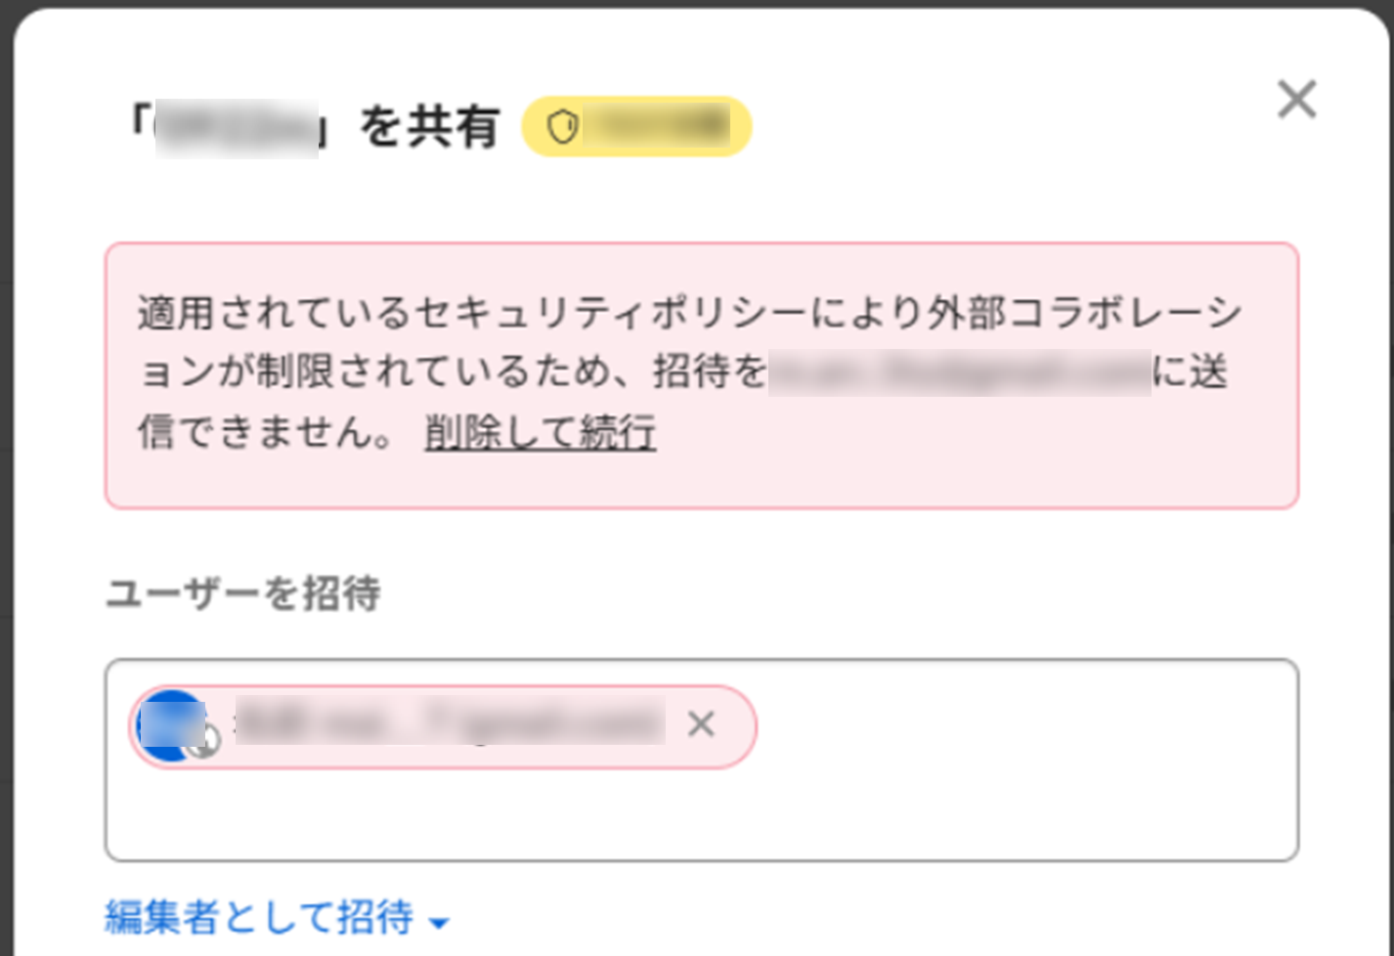Image resolution: width=1394 pixels, height=956 pixels.
Task: Click the dimmed backdrop left of the dialog
Action: 6,489
